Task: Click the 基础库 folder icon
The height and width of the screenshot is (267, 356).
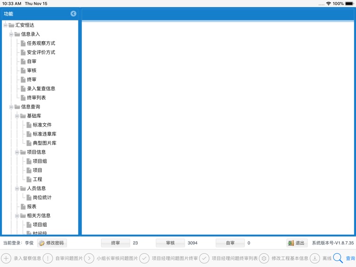Action: [x=23, y=116]
